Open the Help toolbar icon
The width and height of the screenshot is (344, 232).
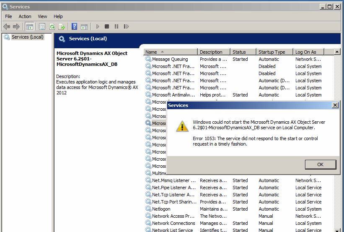tap(74, 26)
